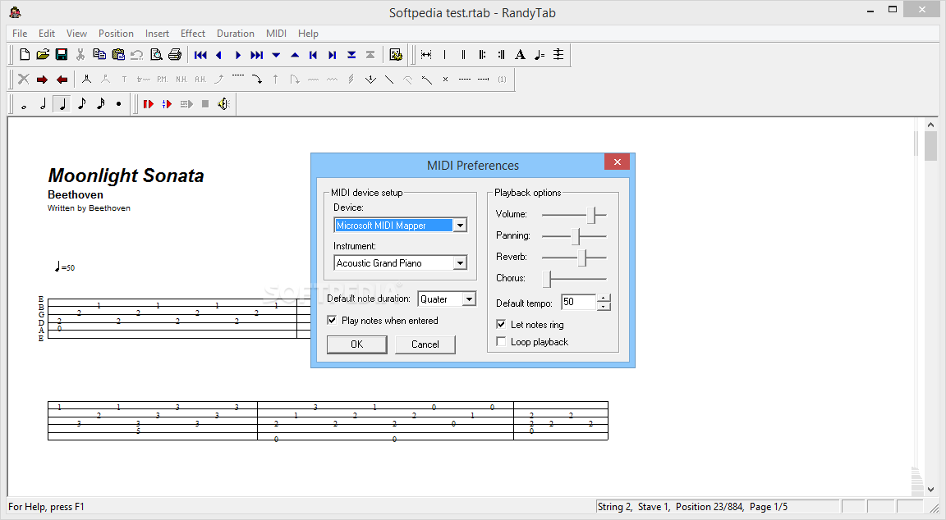This screenshot has width=946, height=520.
Task: Uncheck Let notes ring option
Action: click(x=501, y=324)
